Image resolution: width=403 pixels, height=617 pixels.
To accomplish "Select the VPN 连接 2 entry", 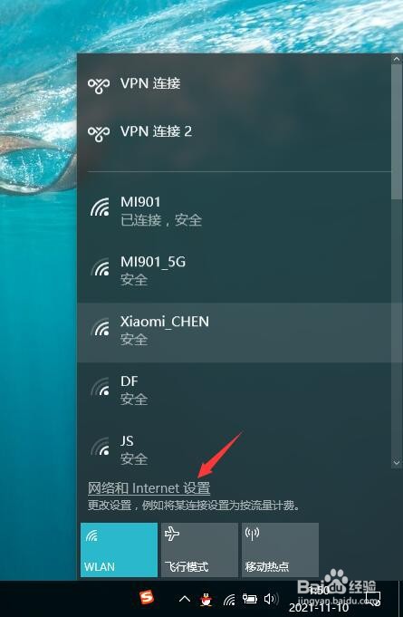I will coord(235,131).
